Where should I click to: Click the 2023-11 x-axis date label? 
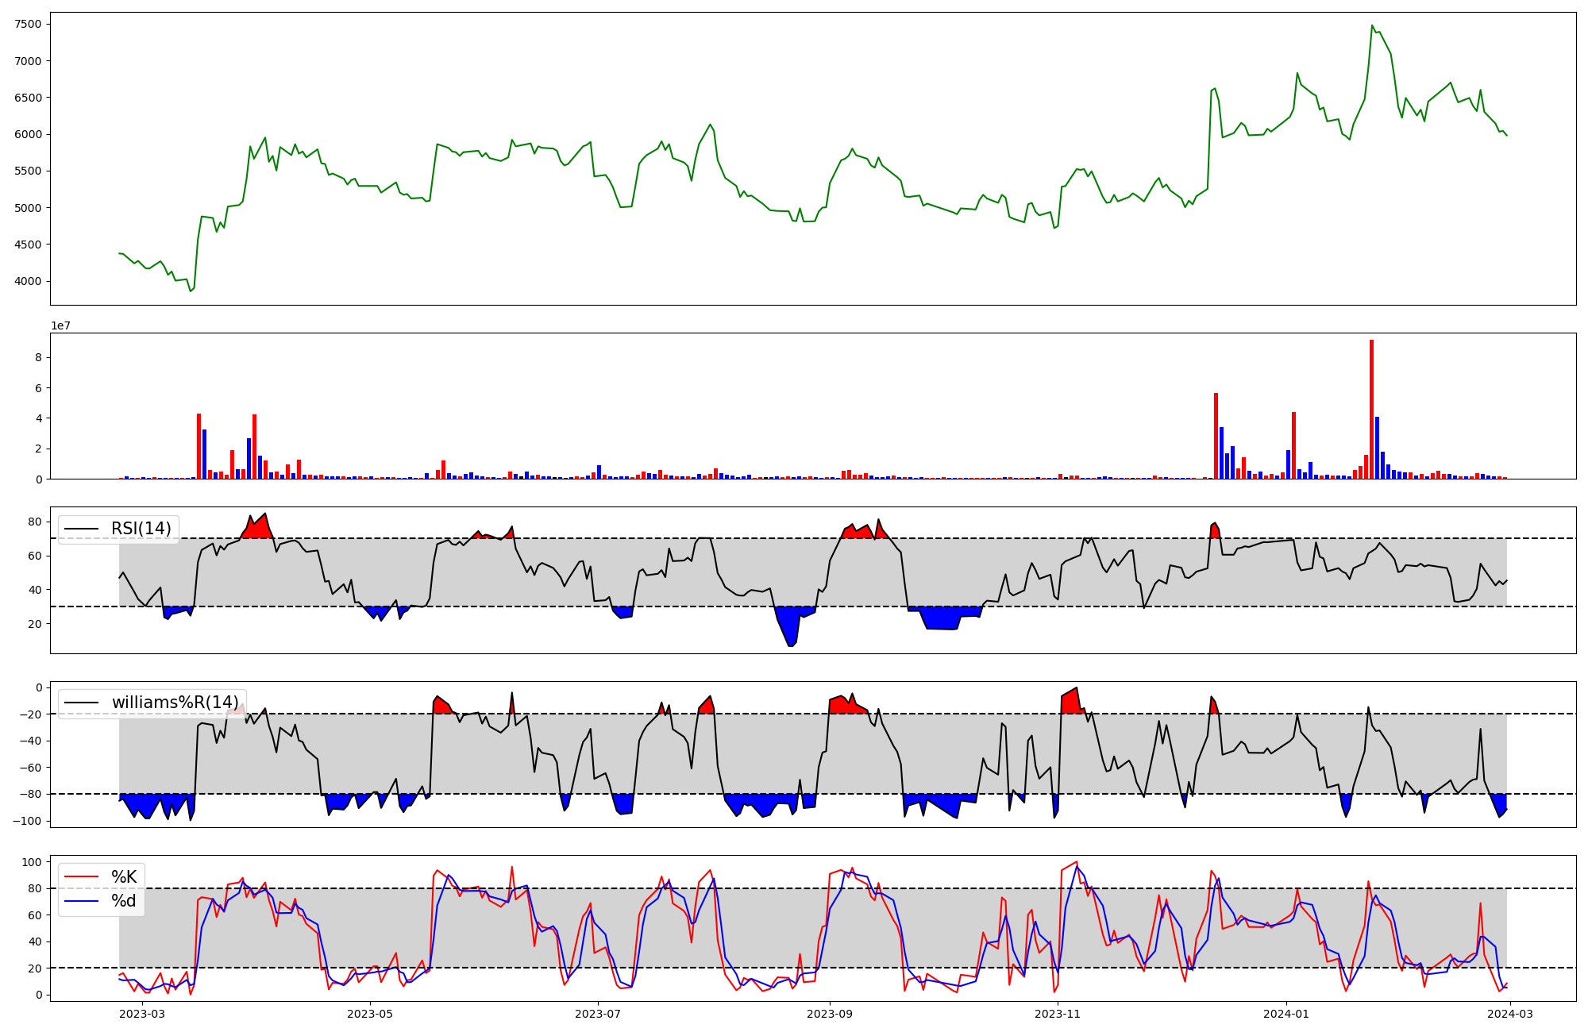tap(1058, 1013)
